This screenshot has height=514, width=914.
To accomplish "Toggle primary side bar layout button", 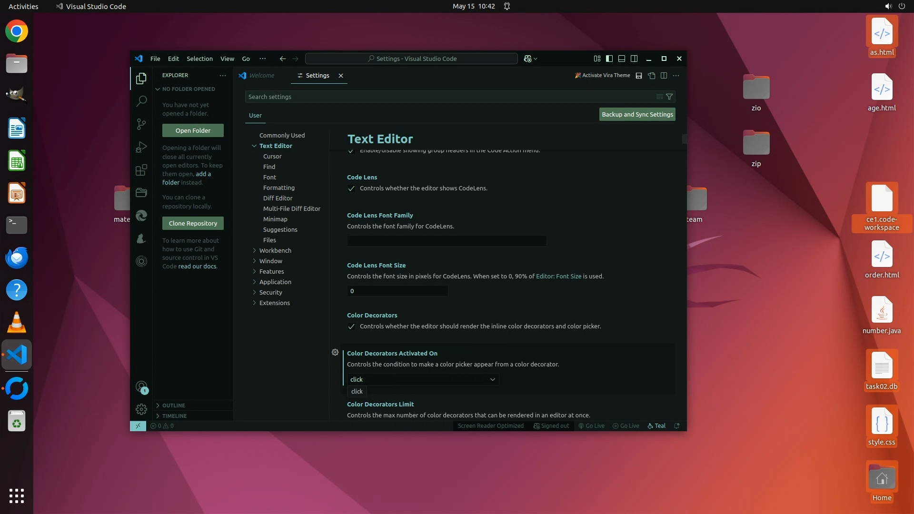I will tap(609, 59).
